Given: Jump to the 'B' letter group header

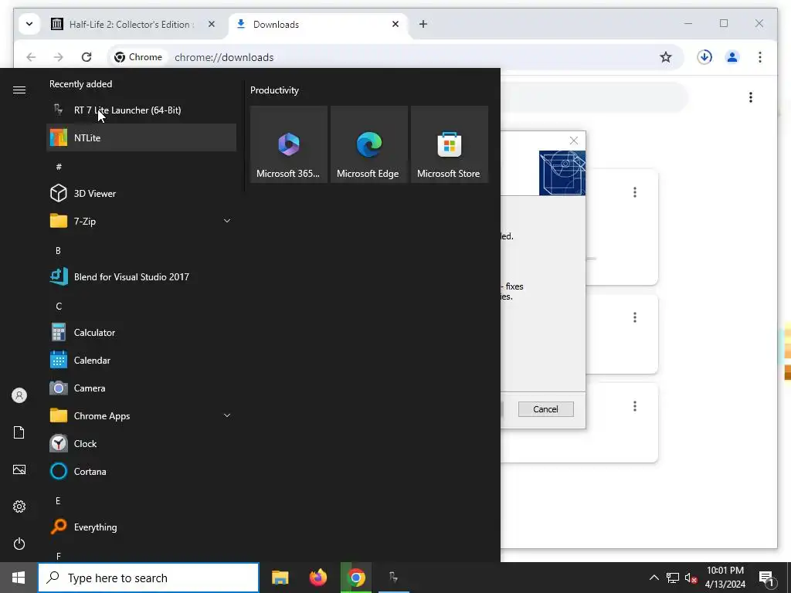Looking at the screenshot, I should pos(58,250).
